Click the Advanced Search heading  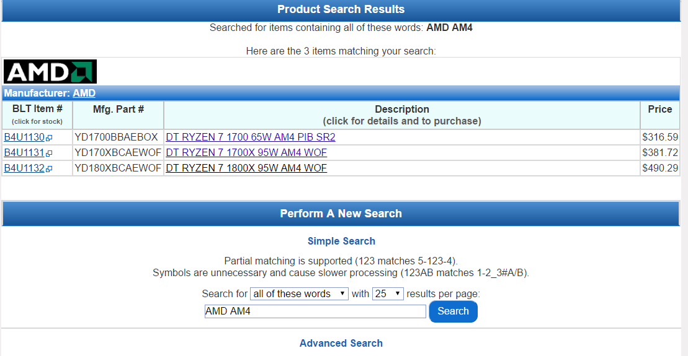click(341, 343)
